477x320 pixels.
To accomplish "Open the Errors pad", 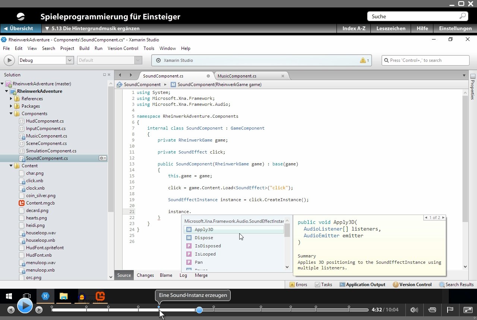I will (x=298, y=285).
